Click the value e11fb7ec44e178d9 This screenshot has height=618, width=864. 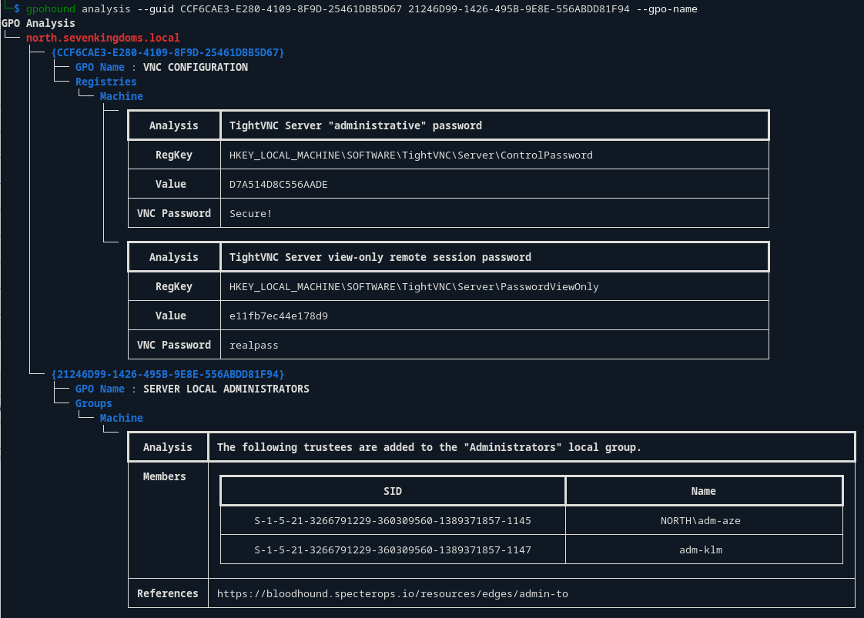[278, 316]
